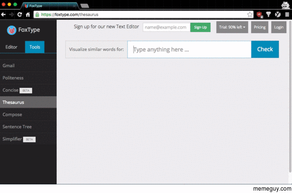
Task: Open the red shield extension icon
Action: coord(259,14)
